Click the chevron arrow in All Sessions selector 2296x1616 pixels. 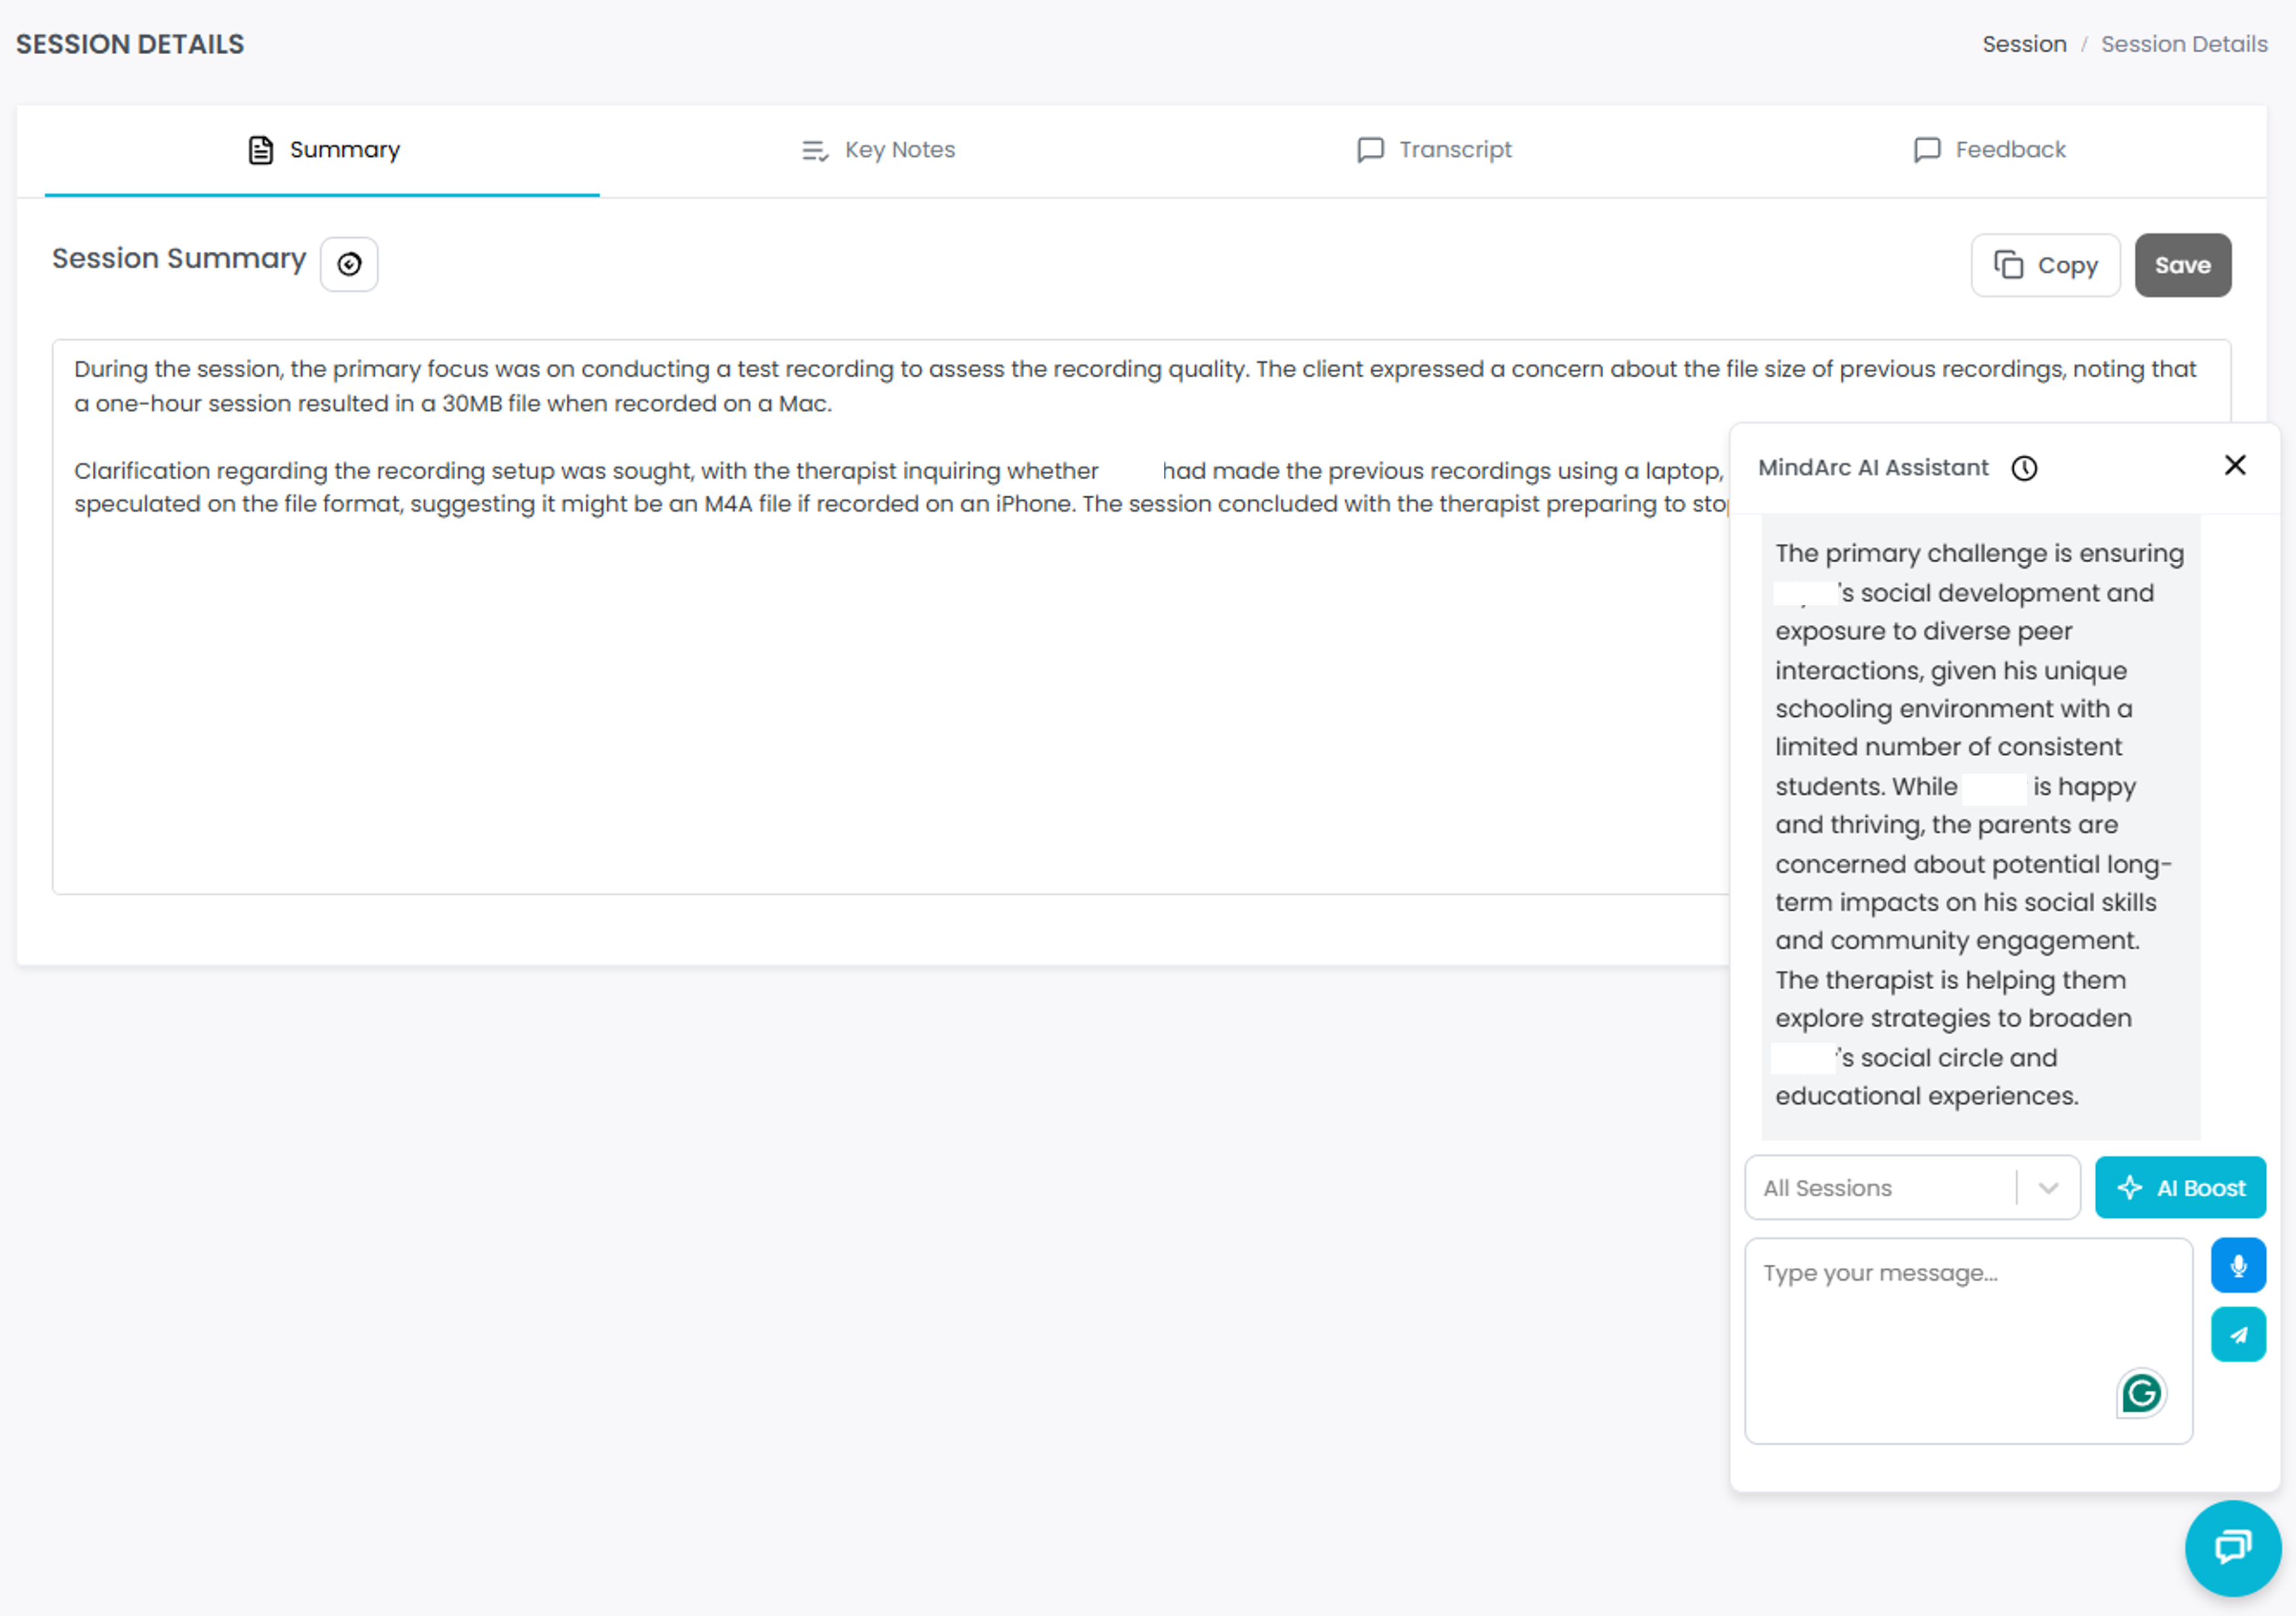pos(2048,1188)
